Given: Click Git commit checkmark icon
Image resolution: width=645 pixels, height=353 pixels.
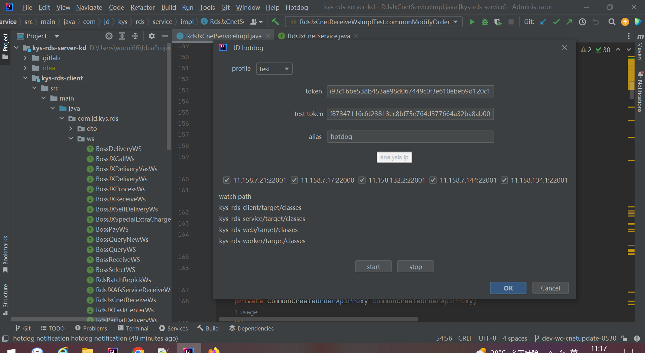Looking at the screenshot, I should [556, 22].
